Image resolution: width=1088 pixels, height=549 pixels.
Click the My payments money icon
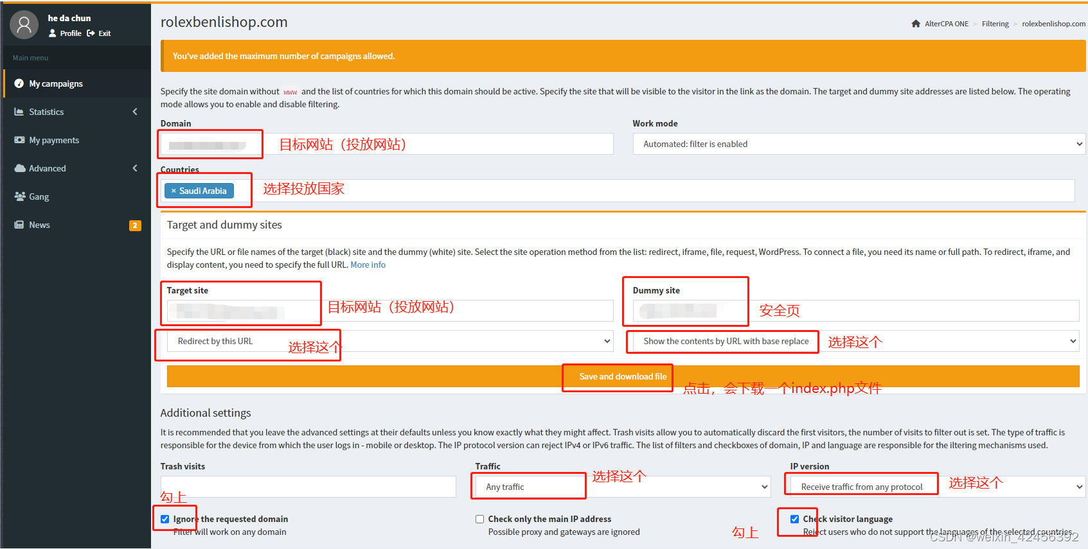(19, 140)
